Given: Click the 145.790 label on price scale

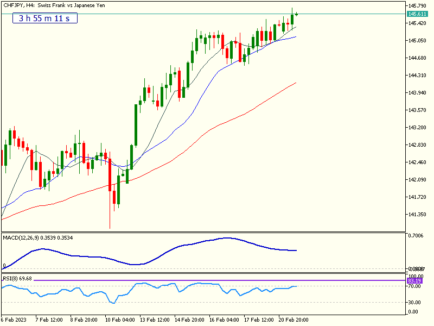Looking at the screenshot, I should pos(419,6).
